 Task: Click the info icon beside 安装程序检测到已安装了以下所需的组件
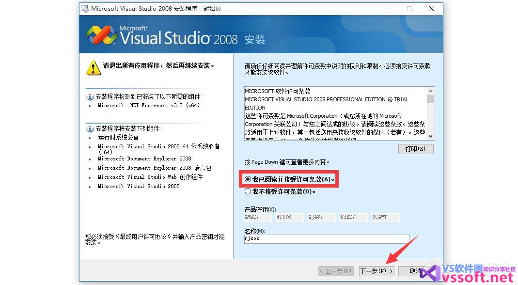90,97
